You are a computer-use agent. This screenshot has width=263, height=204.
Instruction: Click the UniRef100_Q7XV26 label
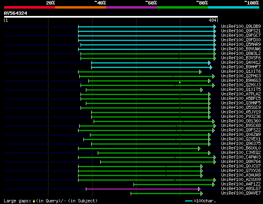coord(241,171)
